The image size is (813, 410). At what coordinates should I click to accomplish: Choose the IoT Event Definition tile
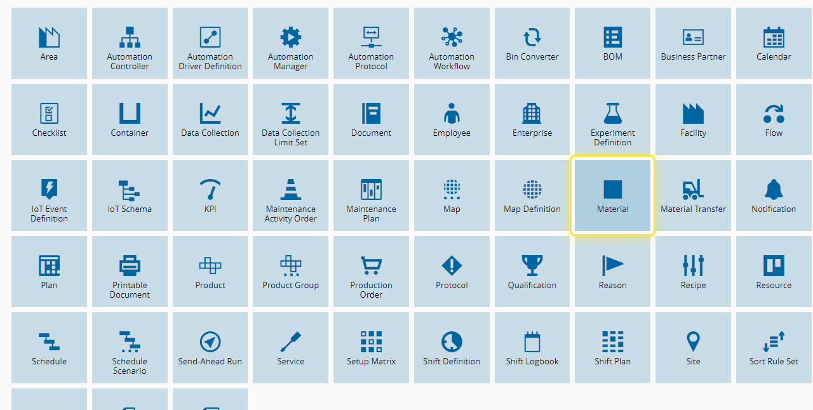[x=49, y=195]
